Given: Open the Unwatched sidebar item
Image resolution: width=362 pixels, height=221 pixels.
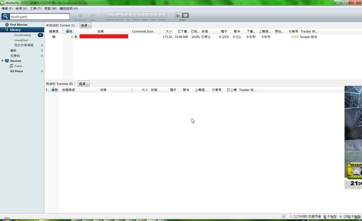Looking at the screenshot, I should [x=21, y=40].
